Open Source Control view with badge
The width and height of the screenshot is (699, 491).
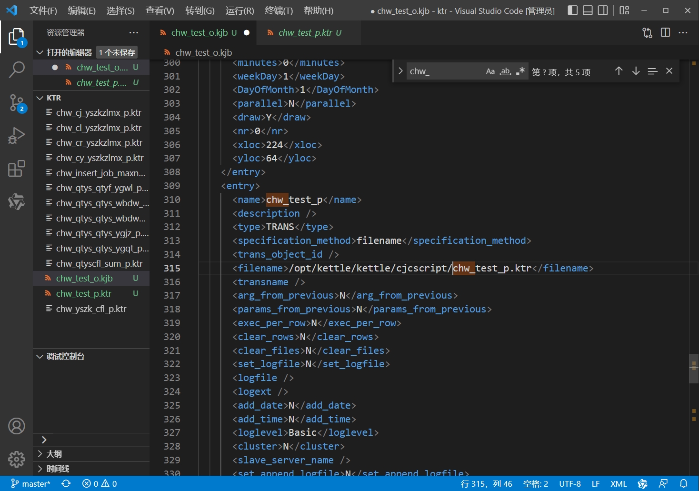pos(17,103)
